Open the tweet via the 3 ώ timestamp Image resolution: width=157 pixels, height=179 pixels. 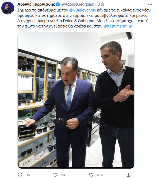[x=101, y=4]
